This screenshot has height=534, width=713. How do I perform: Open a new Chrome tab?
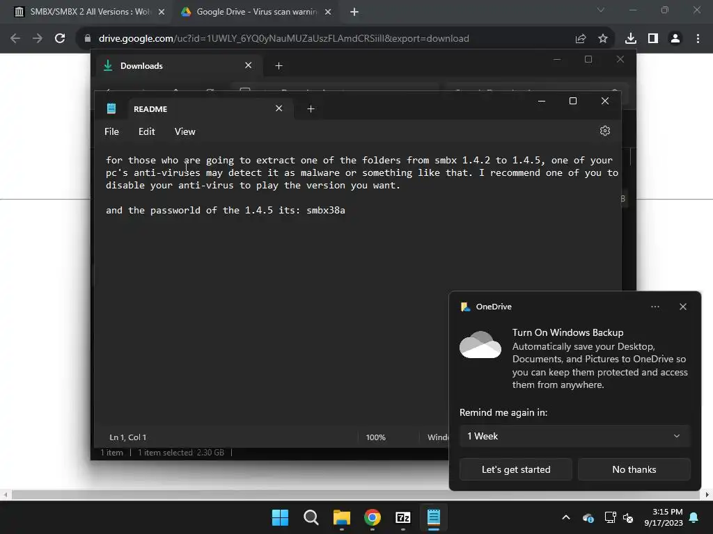click(x=354, y=13)
